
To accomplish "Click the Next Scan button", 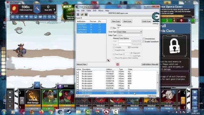I will [x=127, y=21].
